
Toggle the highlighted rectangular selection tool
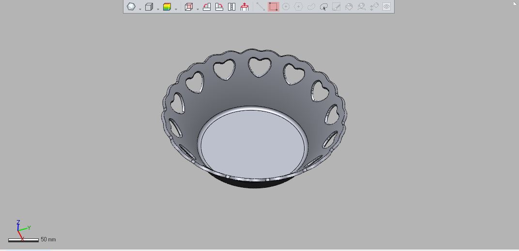(274, 7)
